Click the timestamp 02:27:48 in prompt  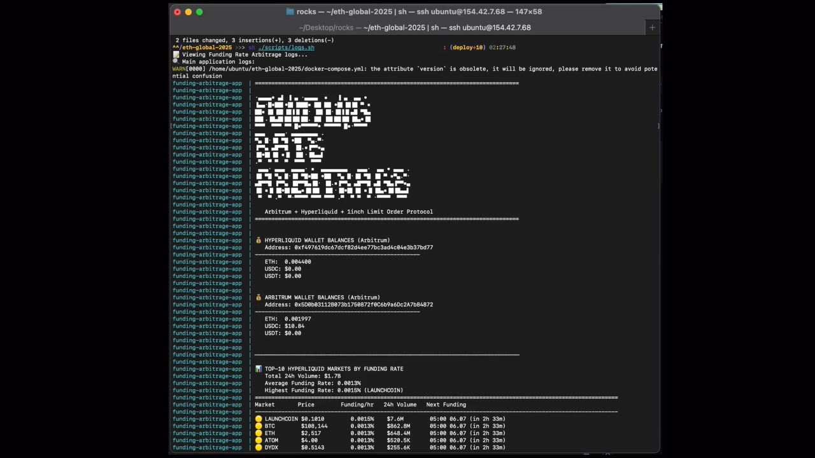pyautogui.click(x=502, y=48)
